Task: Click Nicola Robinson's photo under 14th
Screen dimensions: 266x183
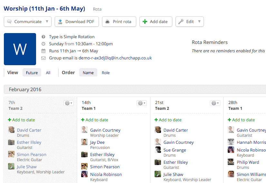Action: (x=84, y=174)
